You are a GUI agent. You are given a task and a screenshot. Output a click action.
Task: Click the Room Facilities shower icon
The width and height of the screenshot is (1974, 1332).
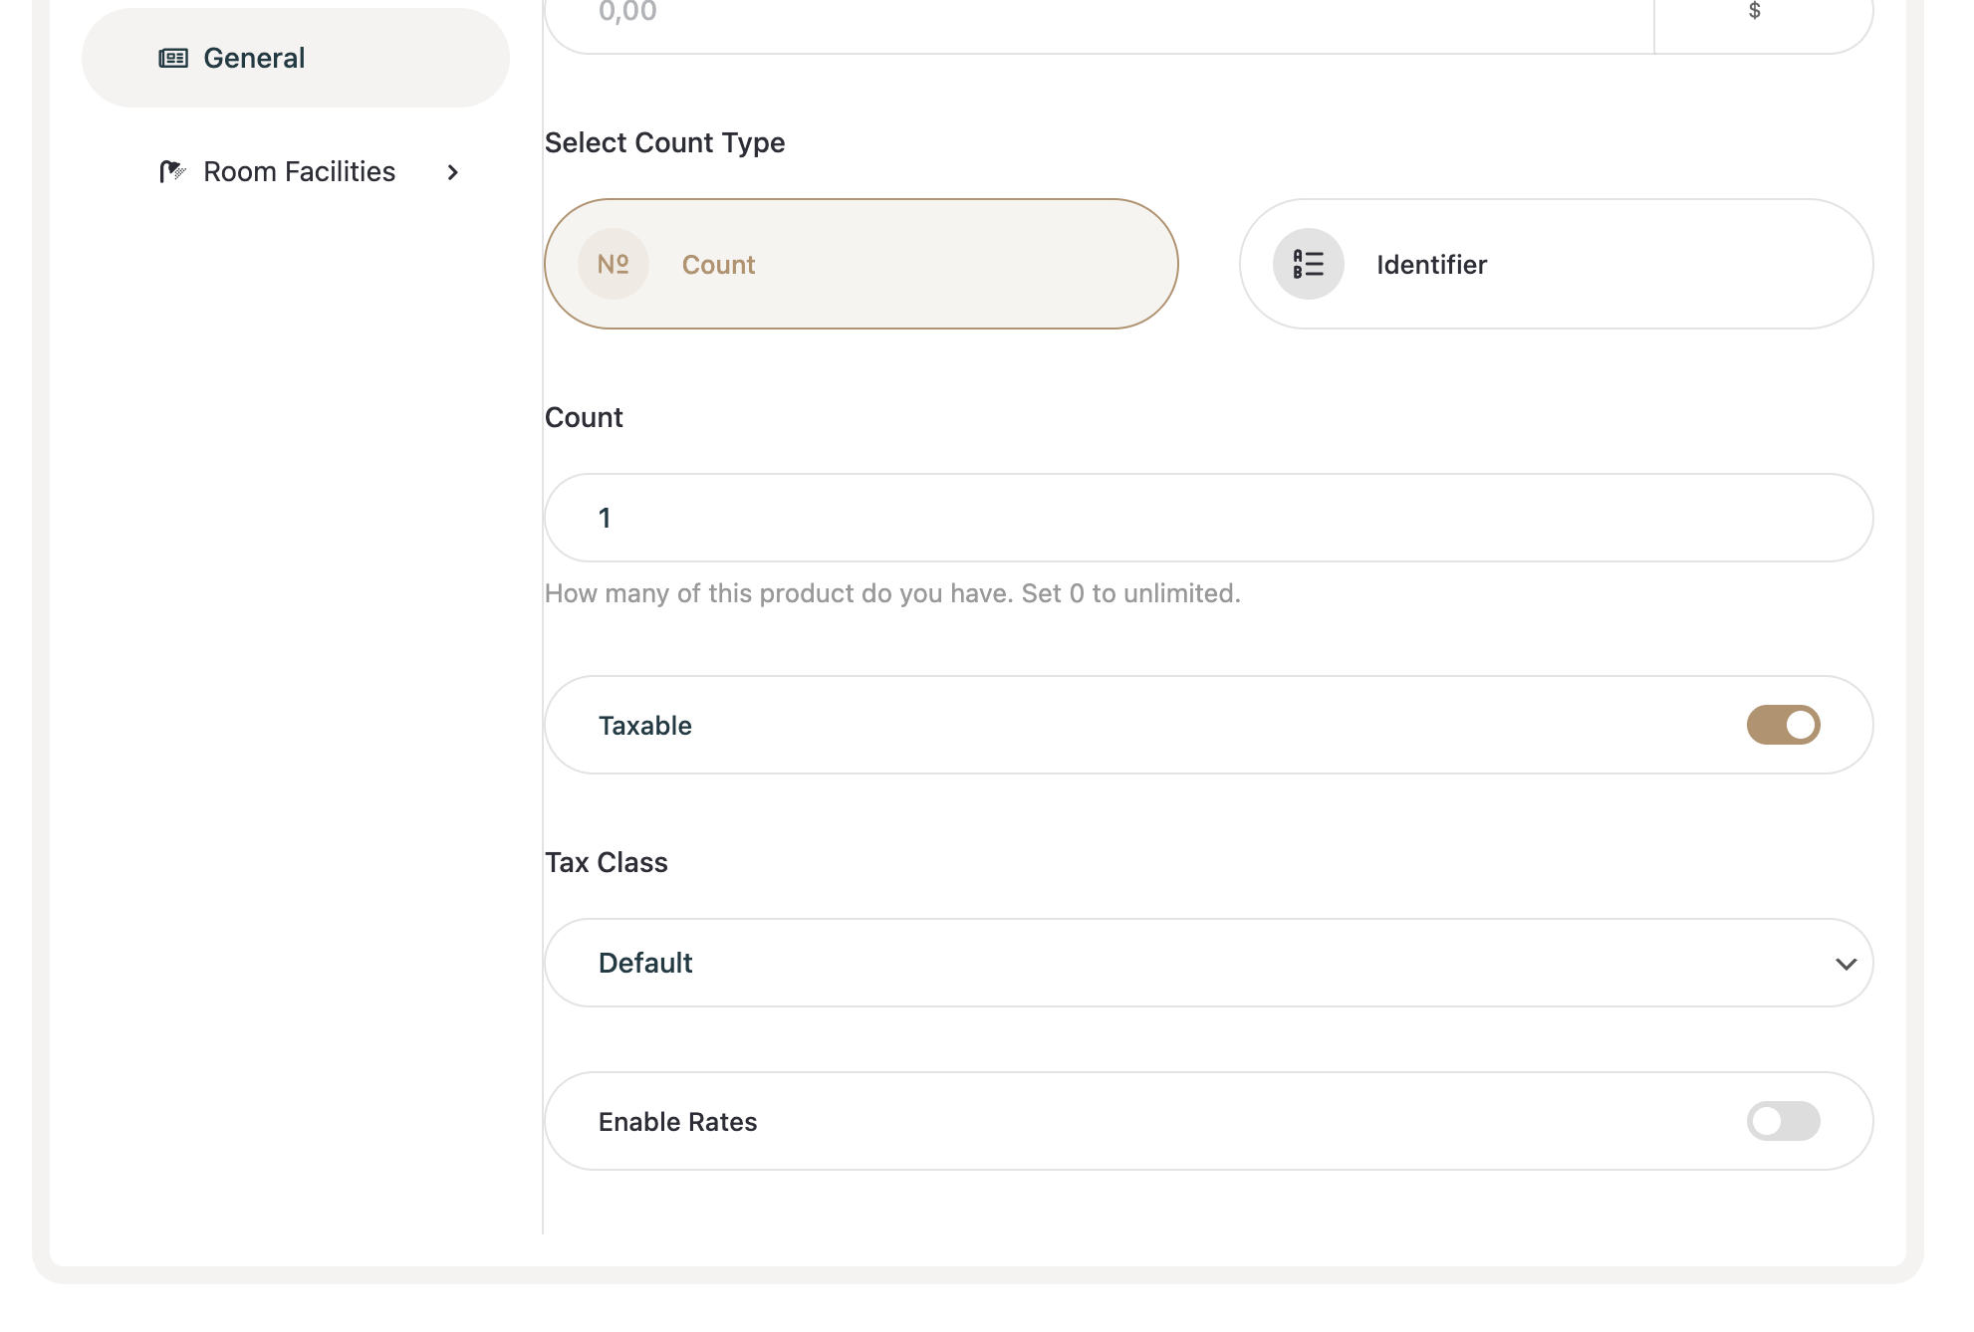point(173,171)
